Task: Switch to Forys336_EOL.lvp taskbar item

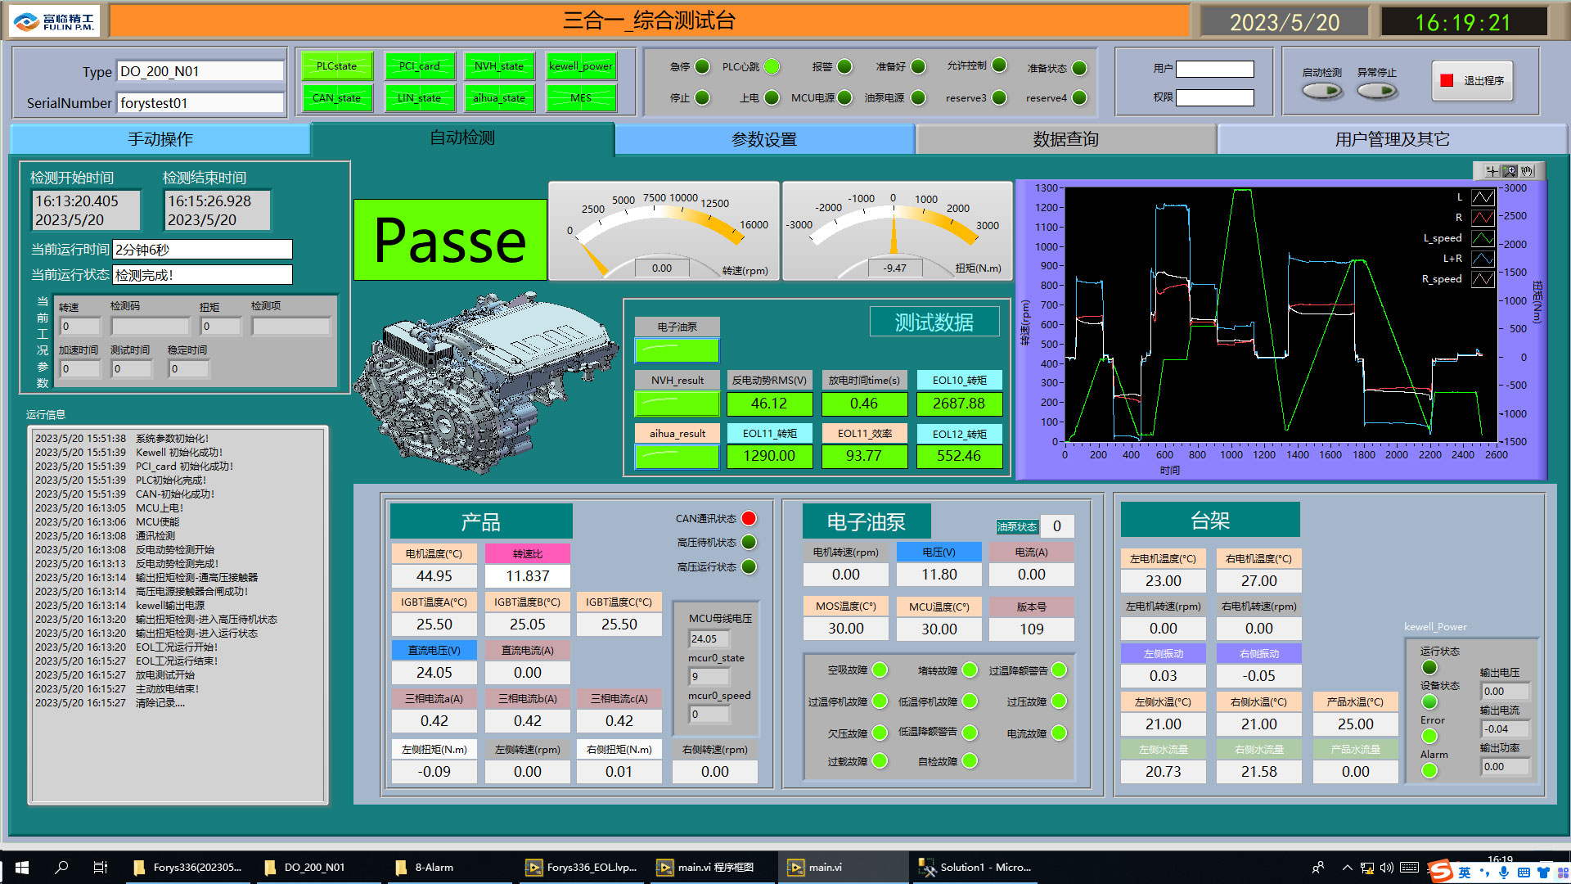Action: (x=581, y=868)
